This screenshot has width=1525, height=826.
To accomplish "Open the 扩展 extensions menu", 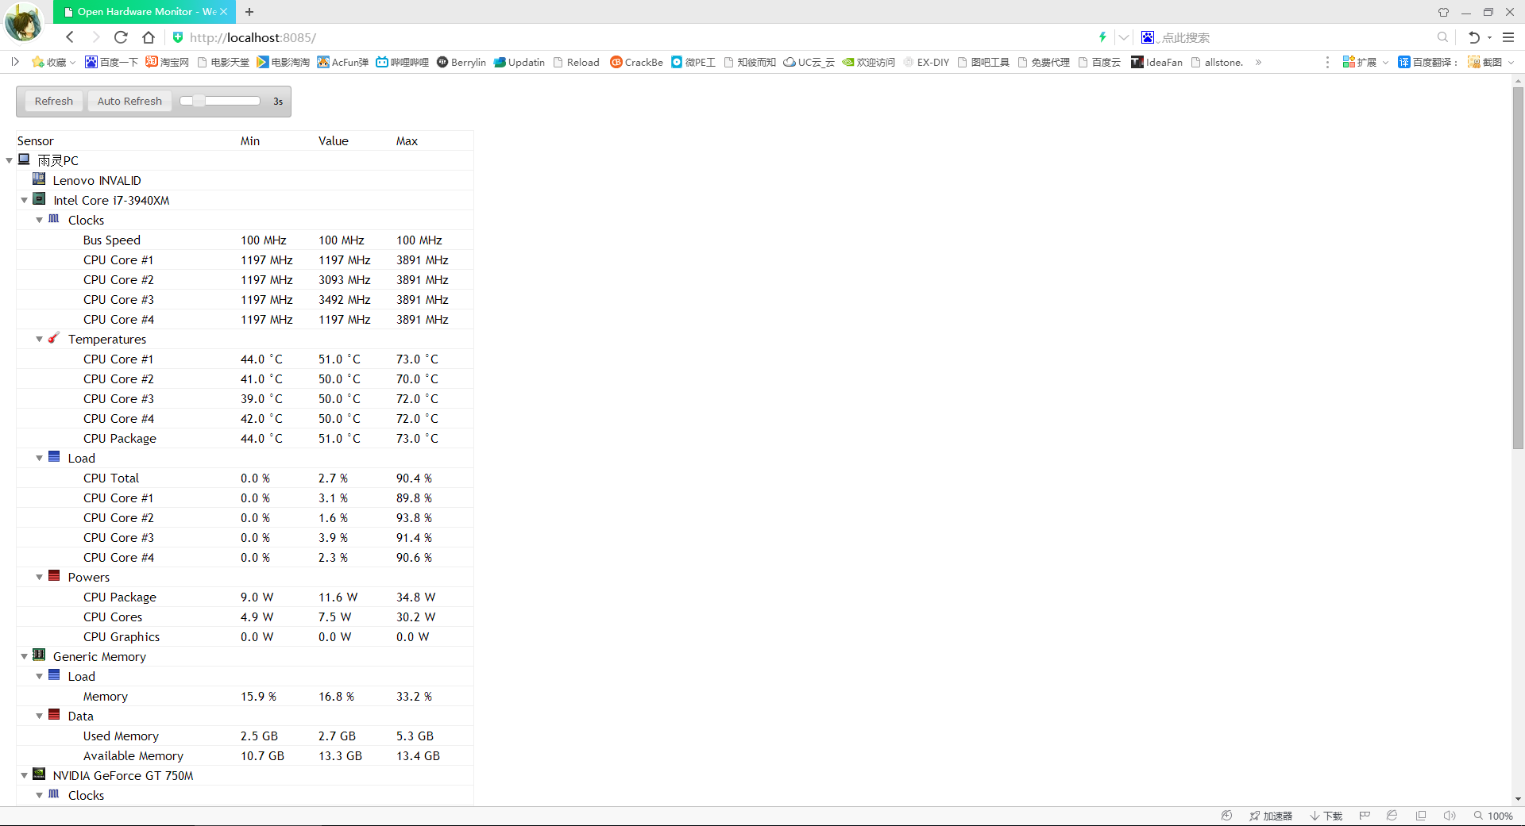I will (1365, 62).
